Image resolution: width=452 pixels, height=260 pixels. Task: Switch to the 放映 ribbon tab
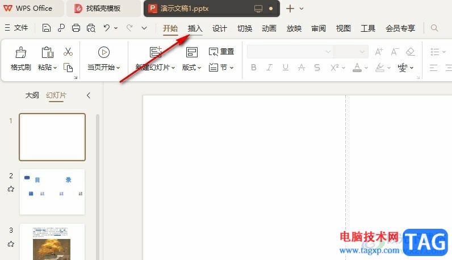tap(294, 28)
